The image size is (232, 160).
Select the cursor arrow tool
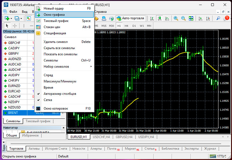click(x=7, y=26)
